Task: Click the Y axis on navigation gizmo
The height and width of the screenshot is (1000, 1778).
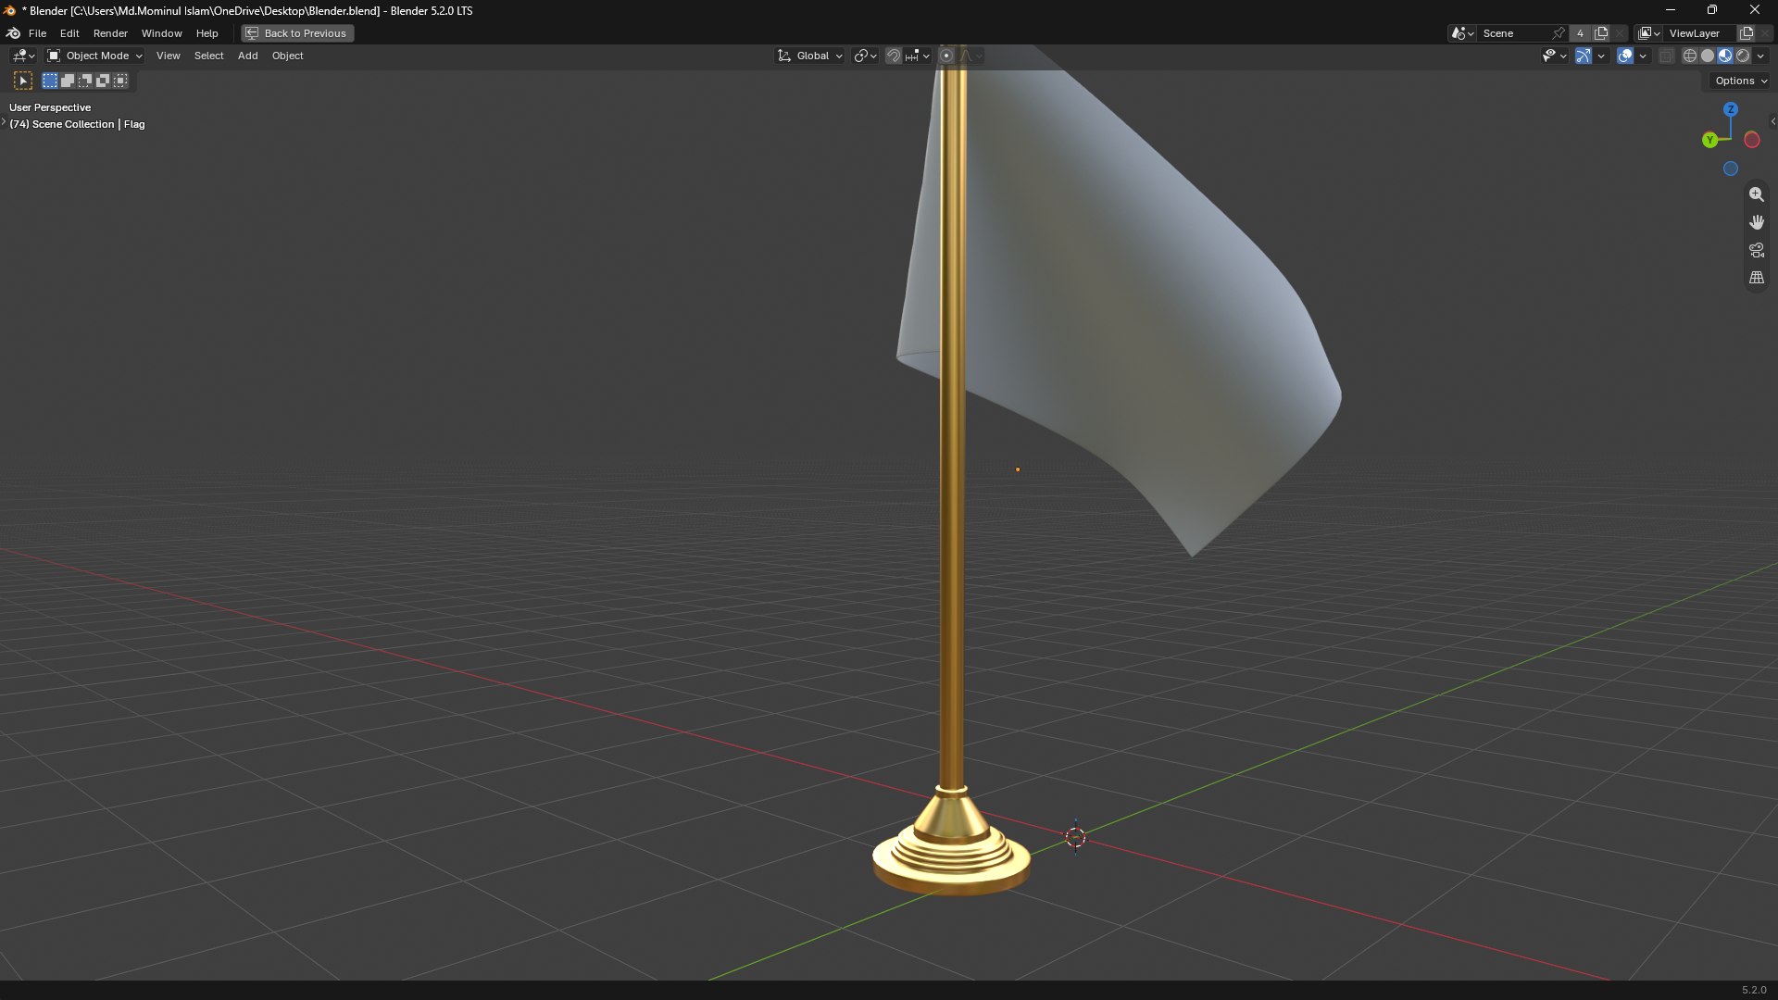Action: coord(1710,140)
